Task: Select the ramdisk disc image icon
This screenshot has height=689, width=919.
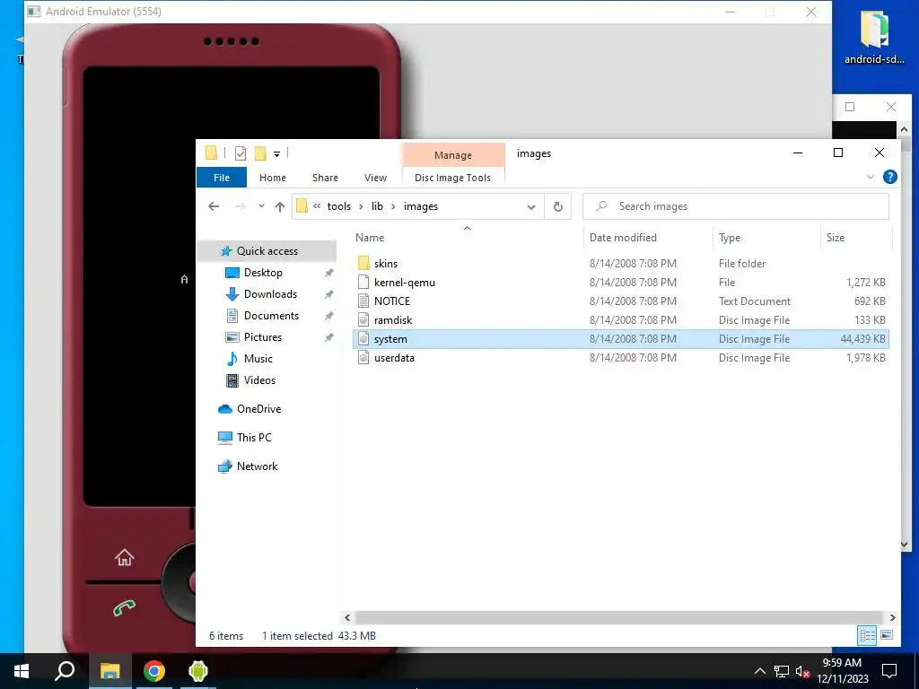Action: click(x=363, y=320)
